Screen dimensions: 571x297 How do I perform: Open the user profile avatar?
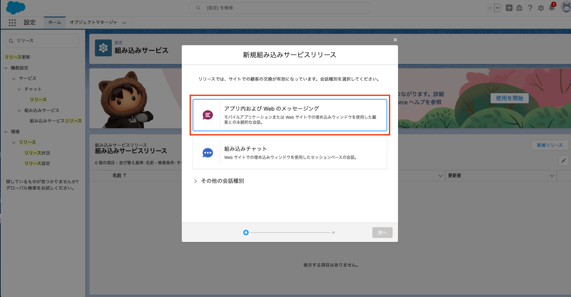point(566,7)
